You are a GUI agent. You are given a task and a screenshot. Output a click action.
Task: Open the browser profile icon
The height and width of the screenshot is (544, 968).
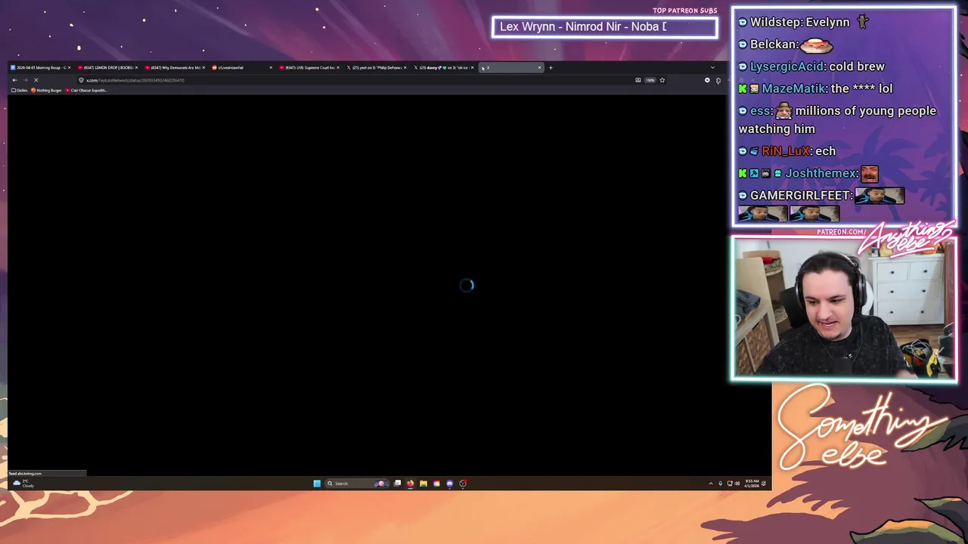(x=707, y=80)
